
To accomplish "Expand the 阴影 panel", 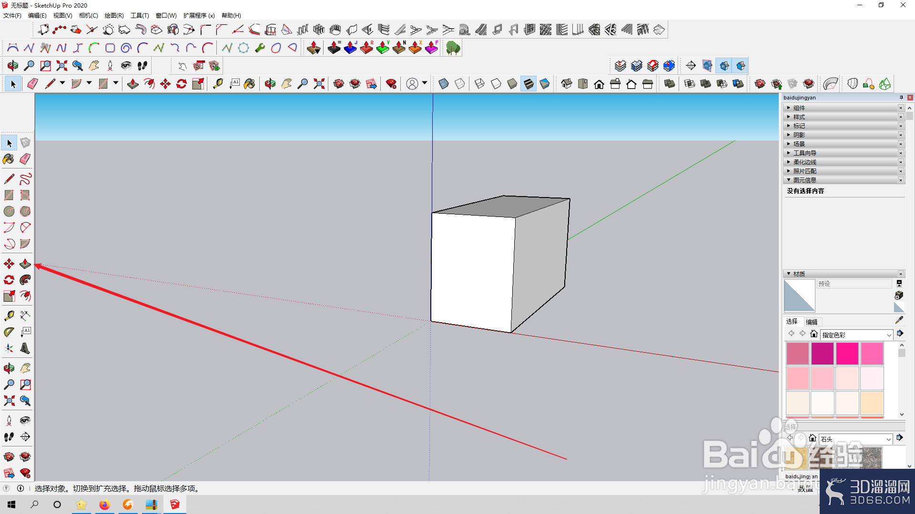I will pyautogui.click(x=844, y=135).
